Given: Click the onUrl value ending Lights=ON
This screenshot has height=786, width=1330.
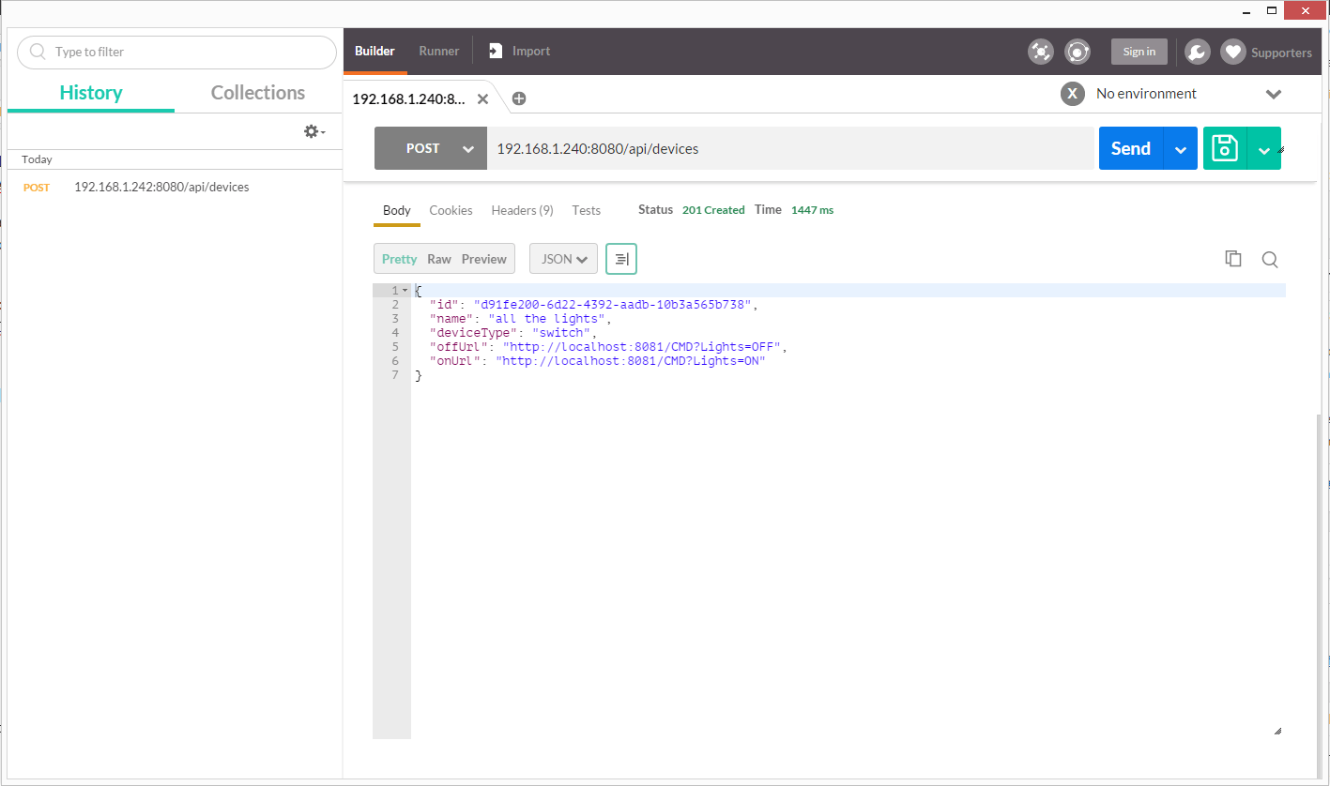Looking at the screenshot, I should point(631,361).
